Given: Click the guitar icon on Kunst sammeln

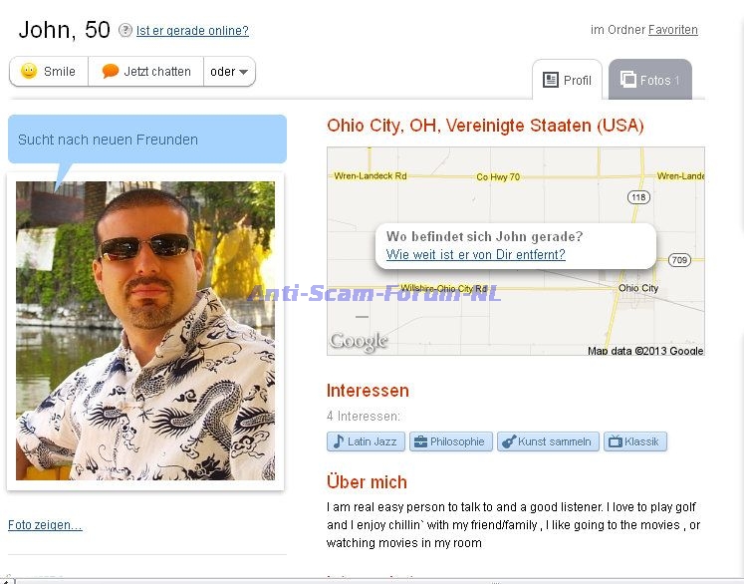Looking at the screenshot, I should (509, 442).
